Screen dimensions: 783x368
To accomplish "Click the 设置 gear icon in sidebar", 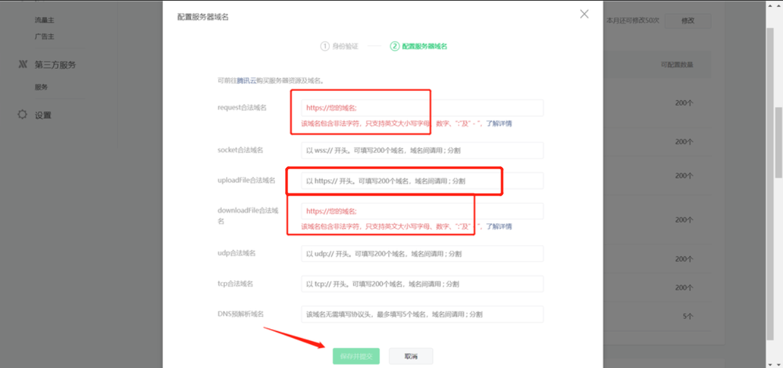I will [23, 115].
